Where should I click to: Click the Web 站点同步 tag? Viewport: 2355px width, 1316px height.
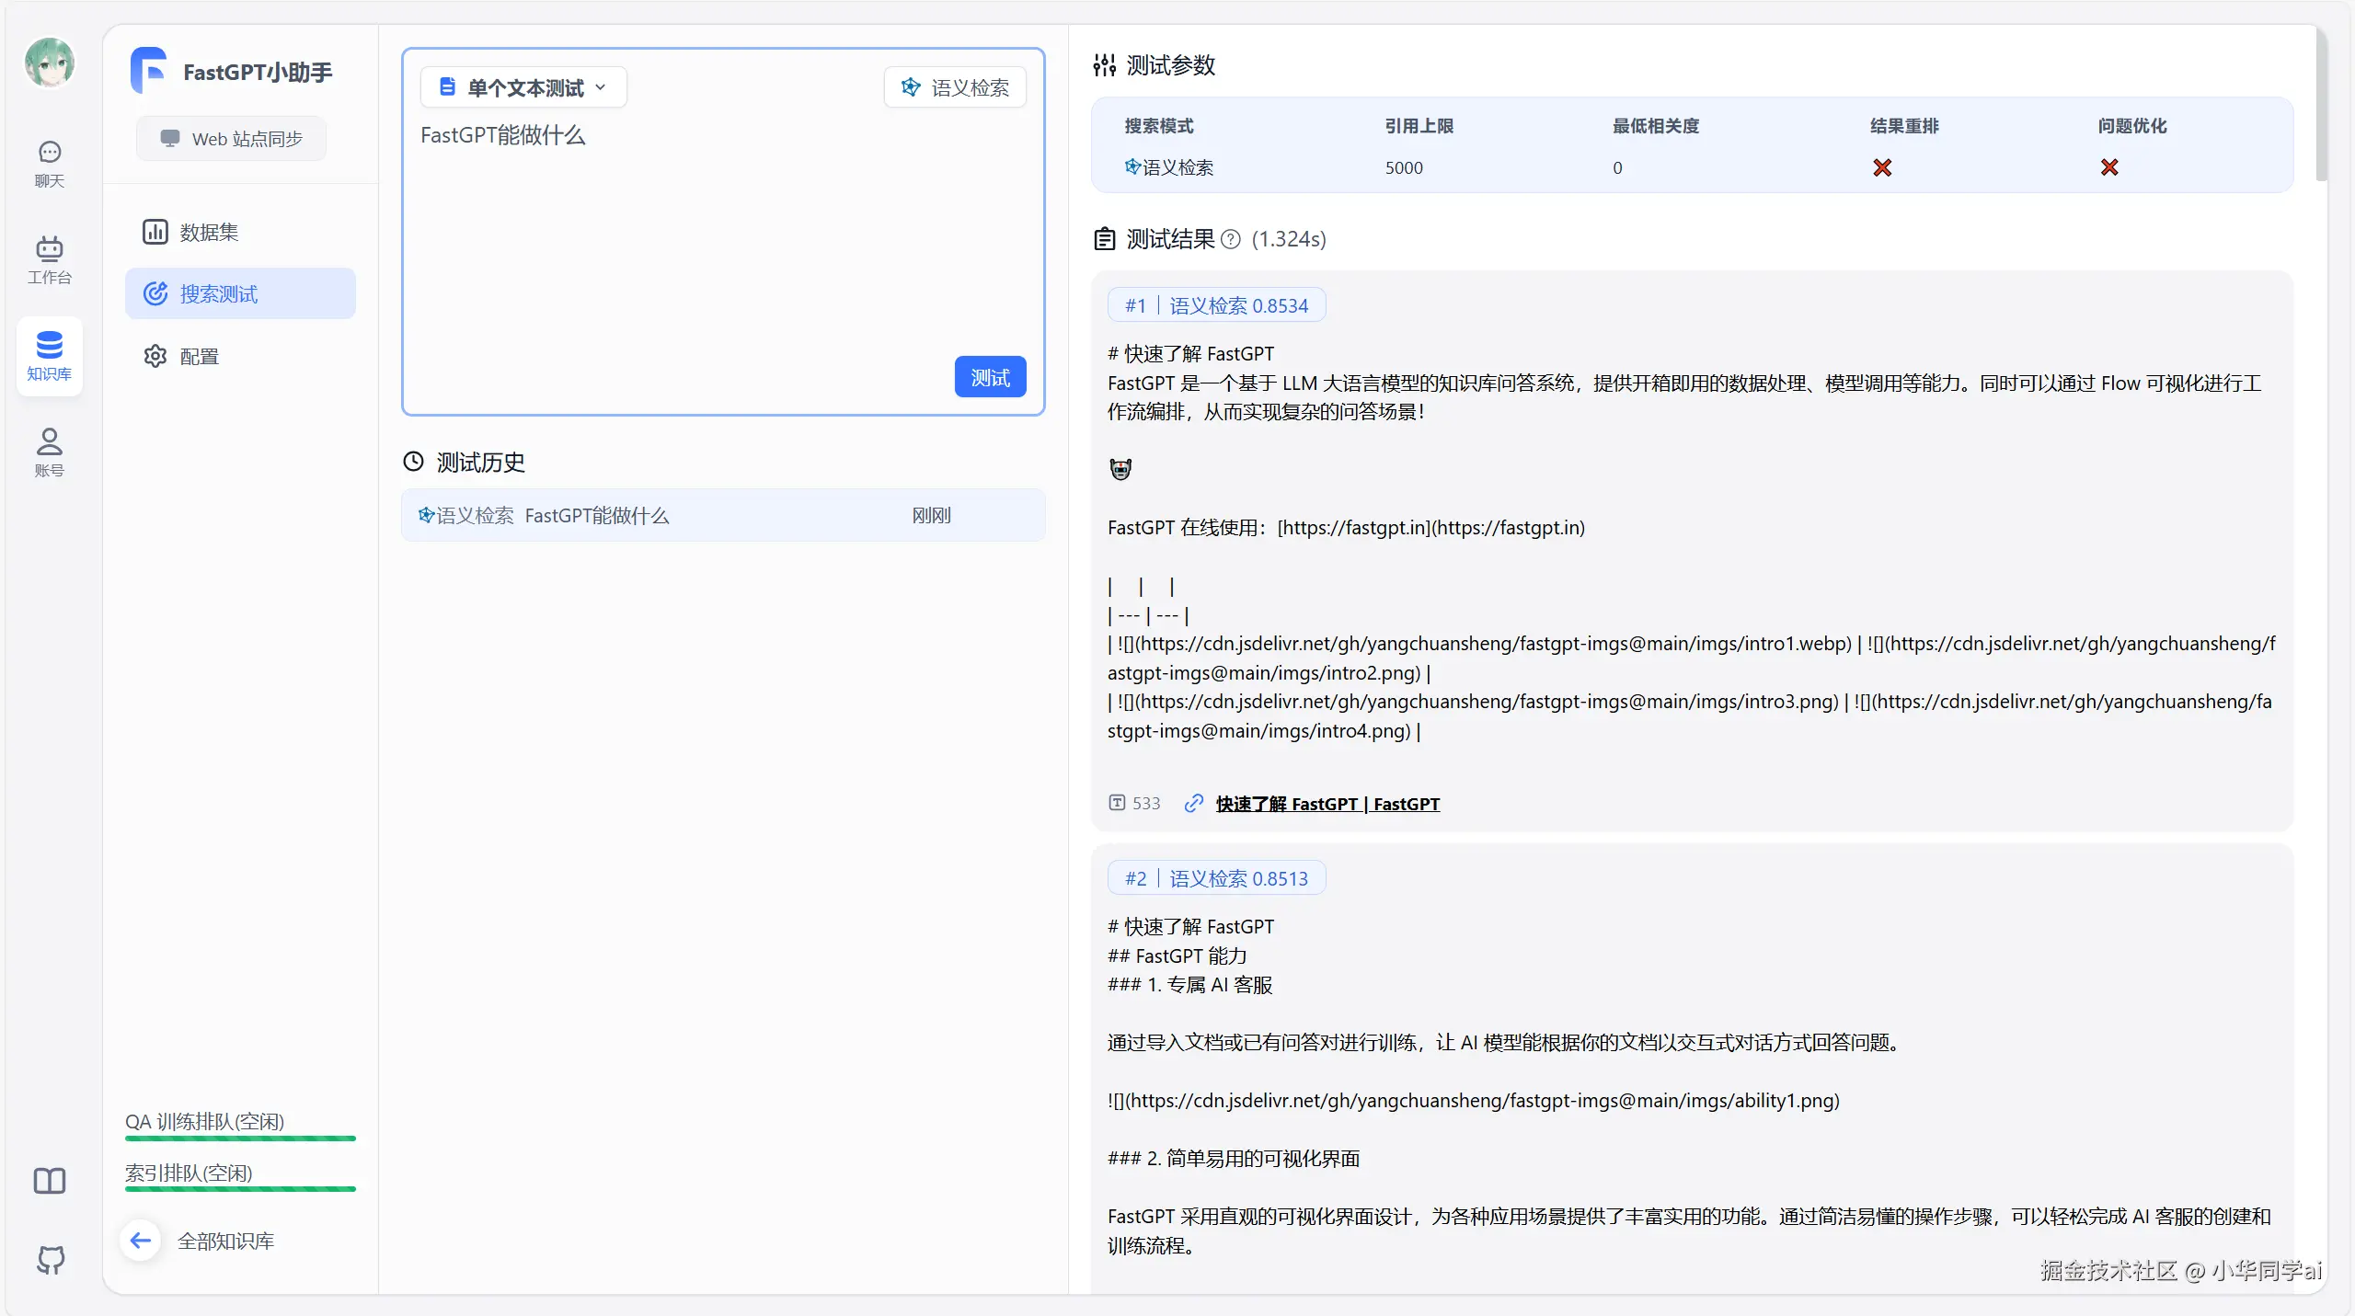click(x=231, y=139)
